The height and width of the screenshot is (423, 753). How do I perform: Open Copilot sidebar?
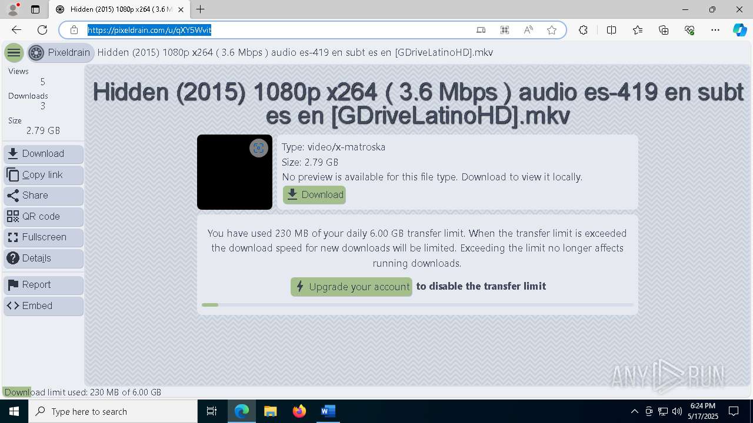click(x=739, y=30)
